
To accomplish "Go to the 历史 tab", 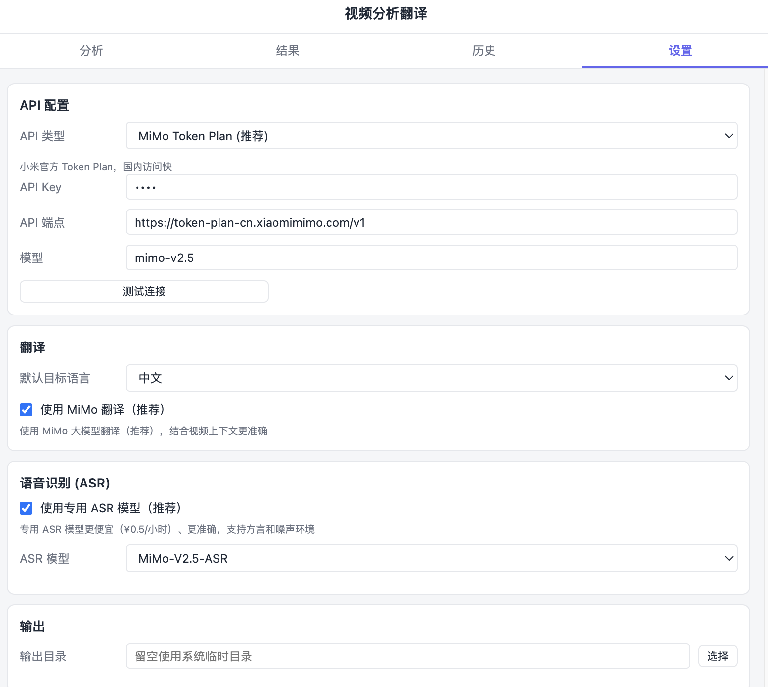I will coord(484,51).
